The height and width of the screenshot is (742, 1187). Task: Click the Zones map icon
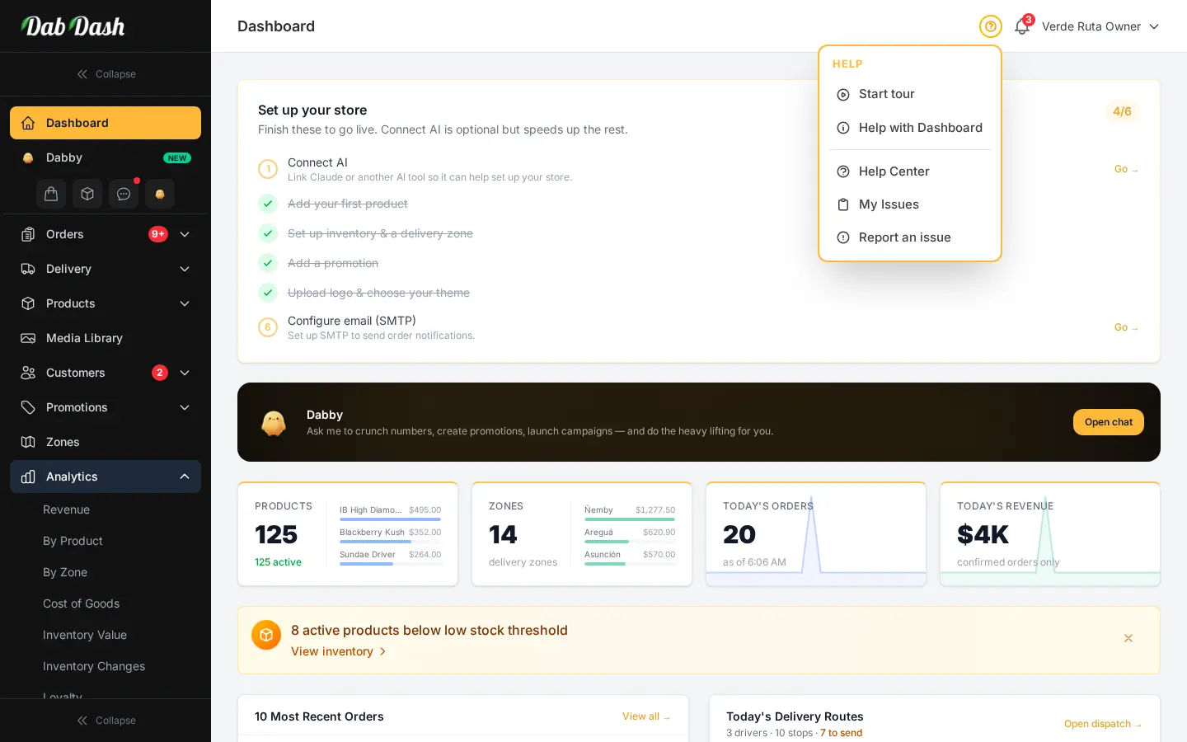[x=28, y=442]
